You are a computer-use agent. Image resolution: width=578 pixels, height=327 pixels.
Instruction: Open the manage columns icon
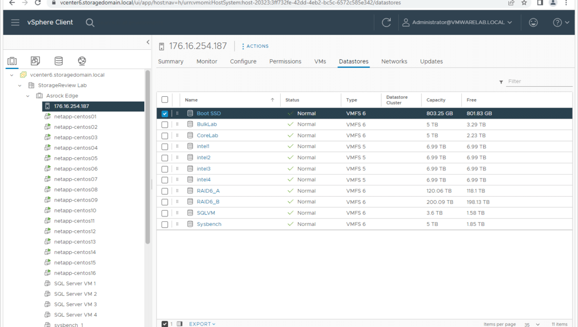coord(179,324)
